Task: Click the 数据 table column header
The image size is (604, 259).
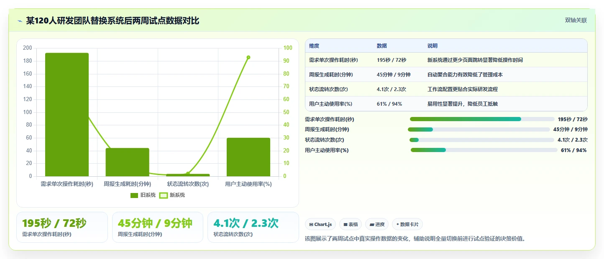Action: 382,46
